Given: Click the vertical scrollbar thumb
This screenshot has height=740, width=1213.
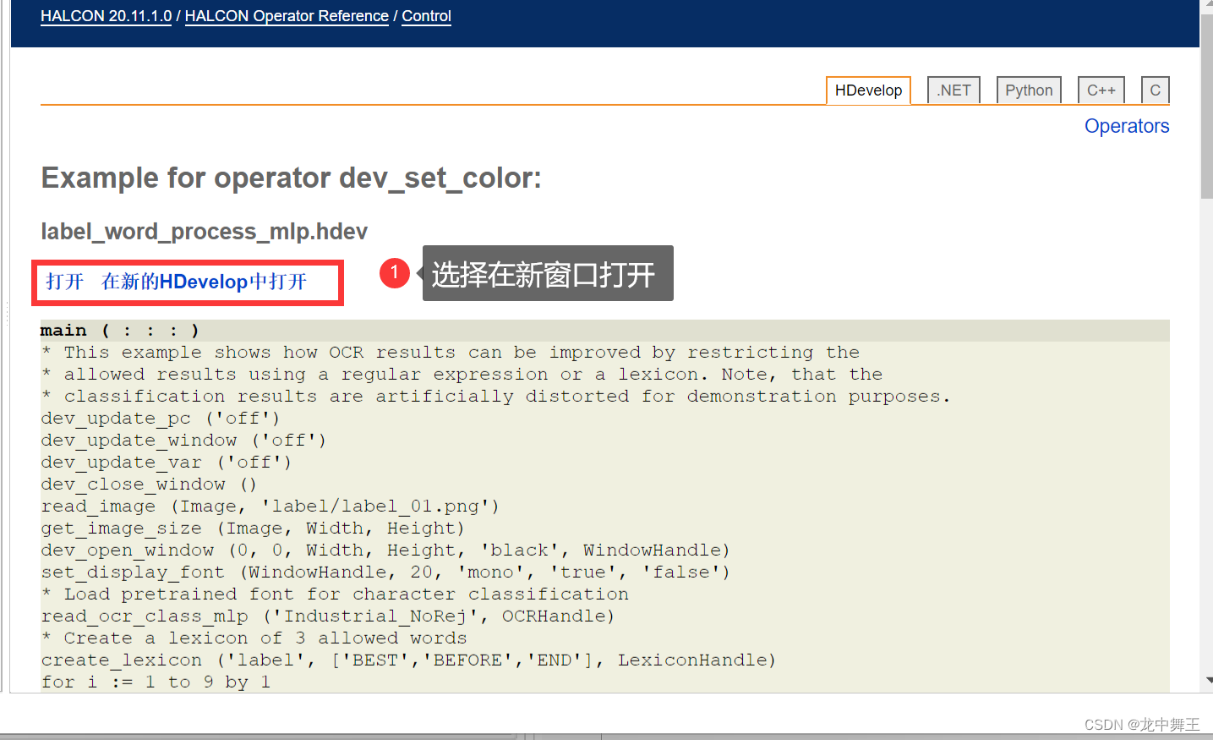Looking at the screenshot, I should point(1206,106).
